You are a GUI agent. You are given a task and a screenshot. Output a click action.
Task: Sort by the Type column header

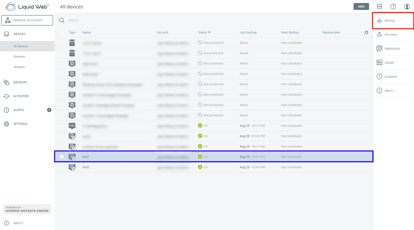[x=72, y=32]
